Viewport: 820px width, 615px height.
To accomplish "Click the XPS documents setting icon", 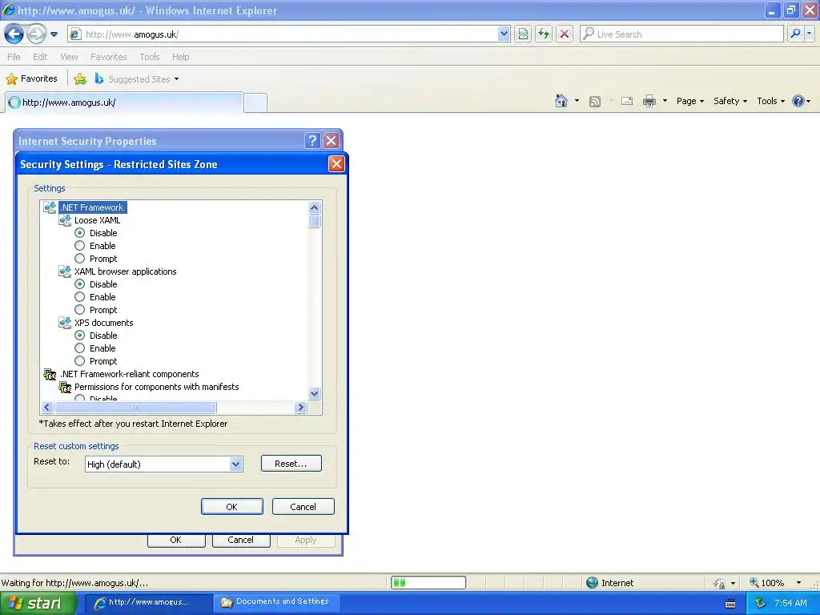I will 65,323.
